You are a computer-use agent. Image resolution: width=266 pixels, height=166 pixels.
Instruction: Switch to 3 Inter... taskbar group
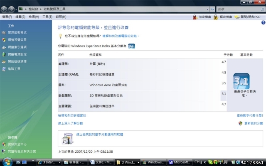49,162
